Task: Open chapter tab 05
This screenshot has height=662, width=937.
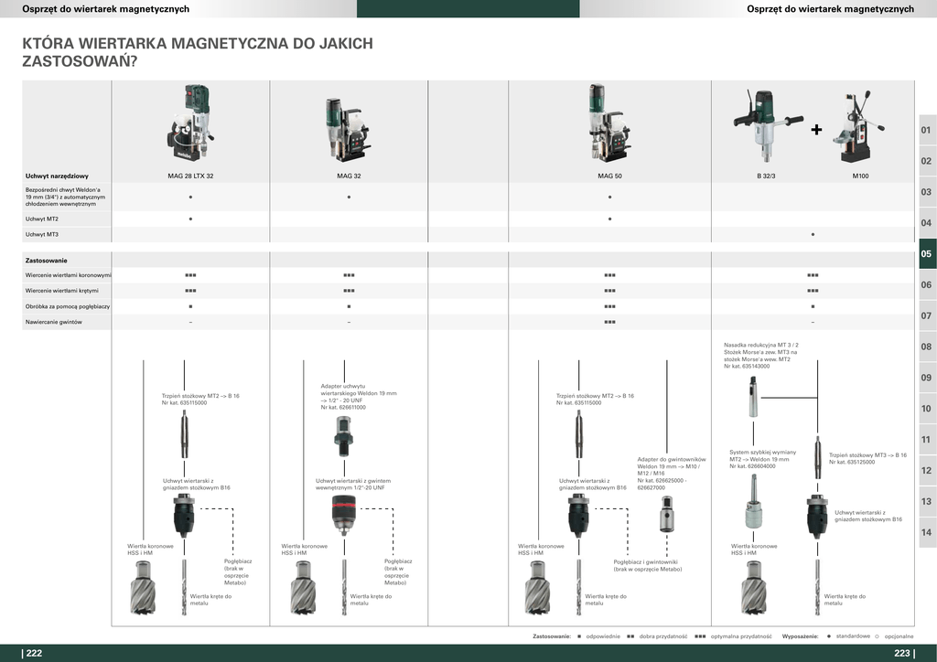Action: 926,254
